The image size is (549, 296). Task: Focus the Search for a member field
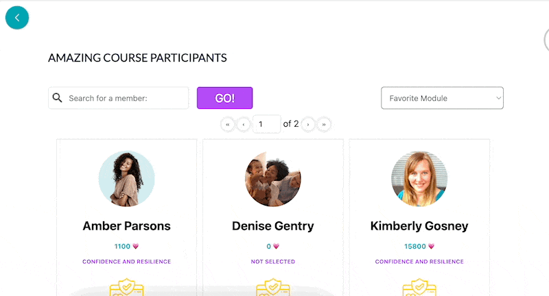click(x=118, y=98)
